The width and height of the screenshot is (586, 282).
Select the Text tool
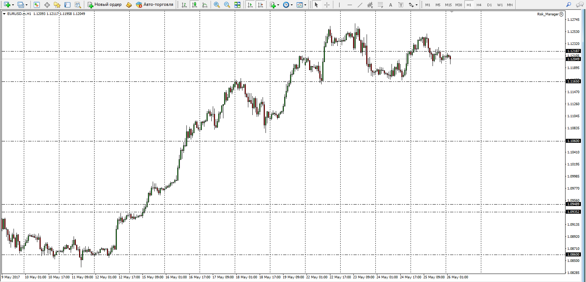point(390,5)
